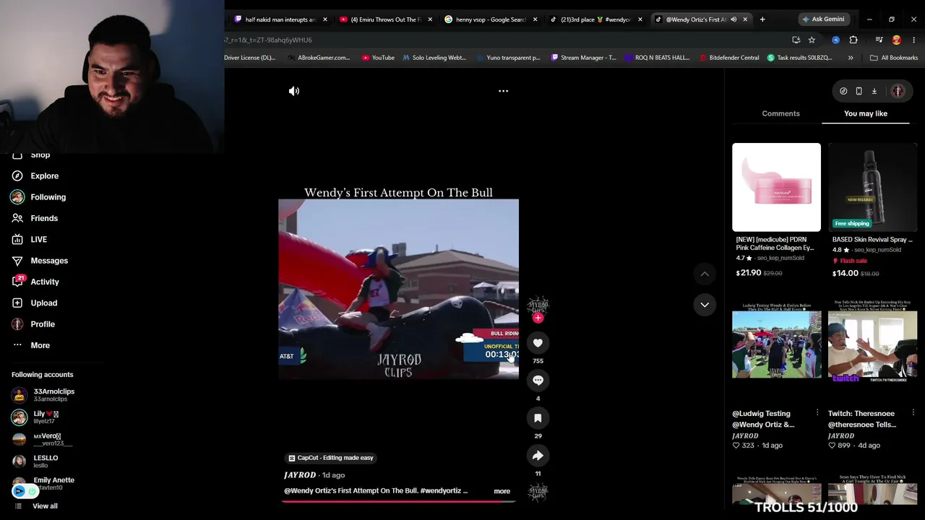Save the video with the bookmark icon
The image size is (925, 520).
click(x=538, y=418)
